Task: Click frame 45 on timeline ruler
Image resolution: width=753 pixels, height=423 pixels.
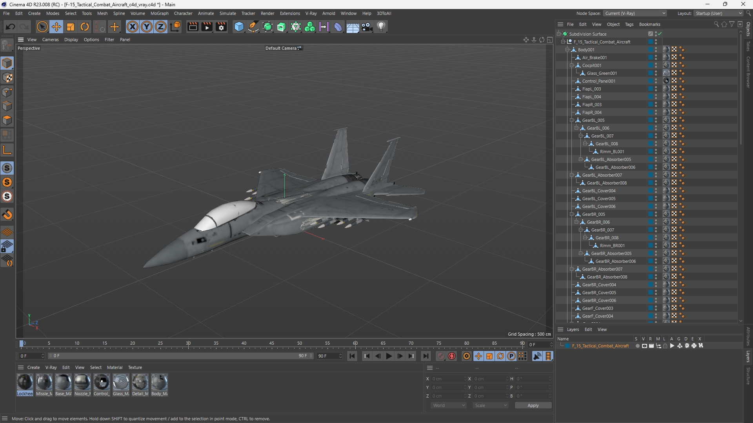Action: point(272,343)
